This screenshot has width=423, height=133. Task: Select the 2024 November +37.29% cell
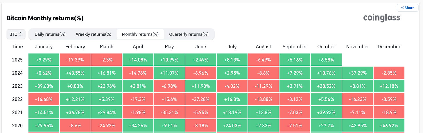[358, 73]
